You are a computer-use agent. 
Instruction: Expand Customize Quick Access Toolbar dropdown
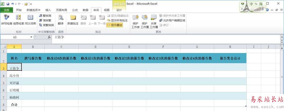31,4
